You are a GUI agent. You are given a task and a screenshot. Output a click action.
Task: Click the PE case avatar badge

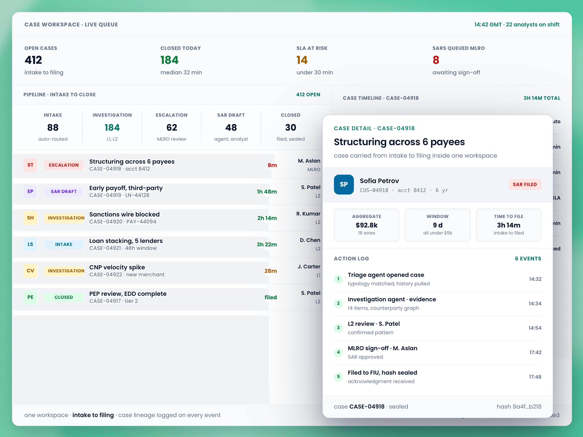(x=30, y=297)
